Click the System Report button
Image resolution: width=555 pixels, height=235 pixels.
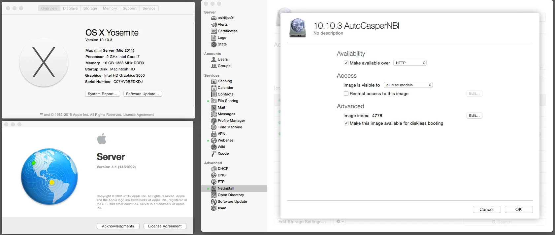point(102,94)
